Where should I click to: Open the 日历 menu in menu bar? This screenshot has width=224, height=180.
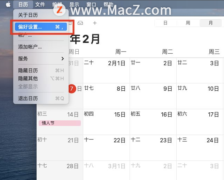click(23, 5)
